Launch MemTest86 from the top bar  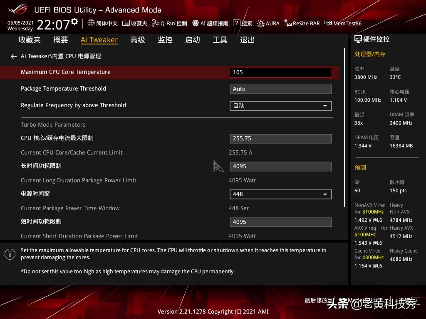(x=347, y=24)
